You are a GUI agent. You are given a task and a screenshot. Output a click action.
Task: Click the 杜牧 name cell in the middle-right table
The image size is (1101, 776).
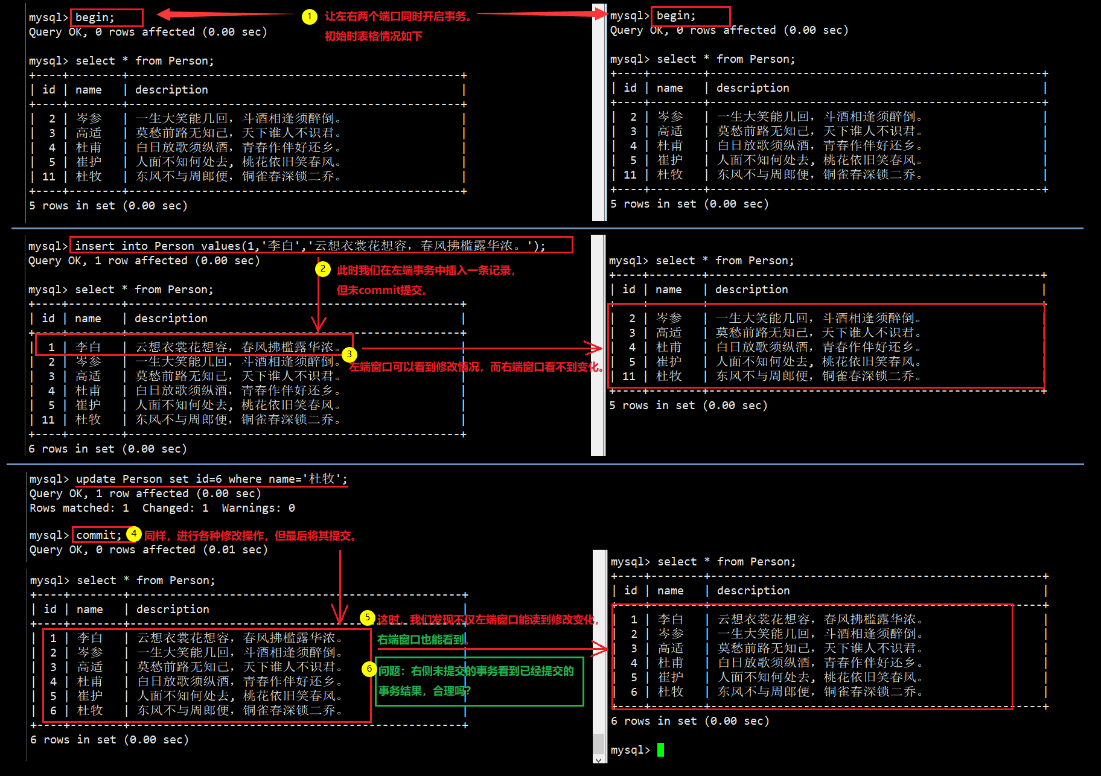point(669,376)
